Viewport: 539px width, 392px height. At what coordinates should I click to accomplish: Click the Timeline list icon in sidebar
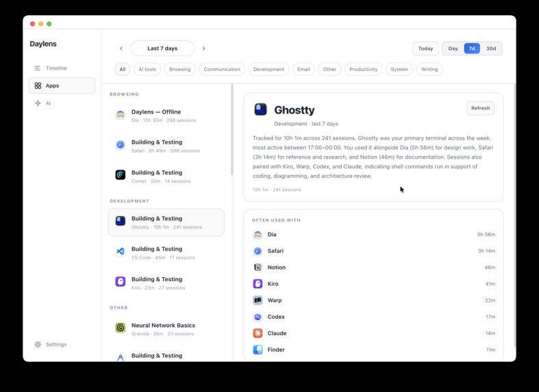pos(38,68)
